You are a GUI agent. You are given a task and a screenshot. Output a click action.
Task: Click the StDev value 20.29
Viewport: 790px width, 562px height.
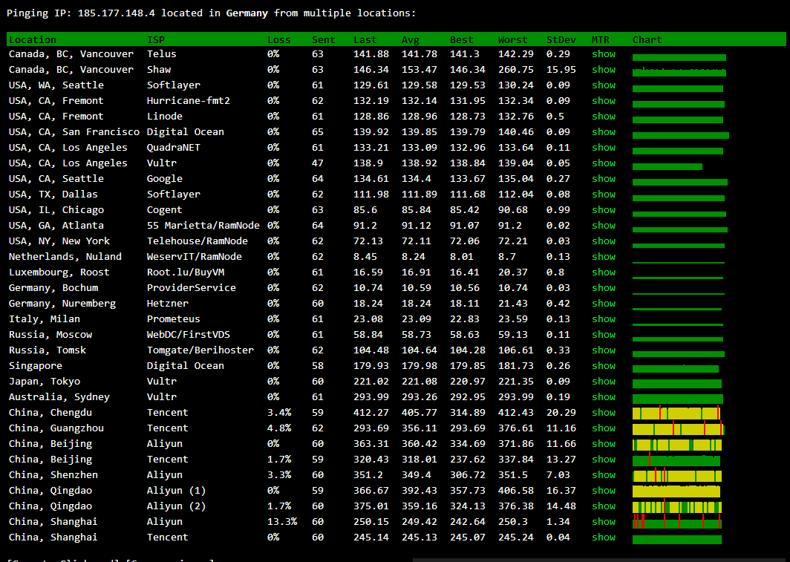(x=561, y=413)
